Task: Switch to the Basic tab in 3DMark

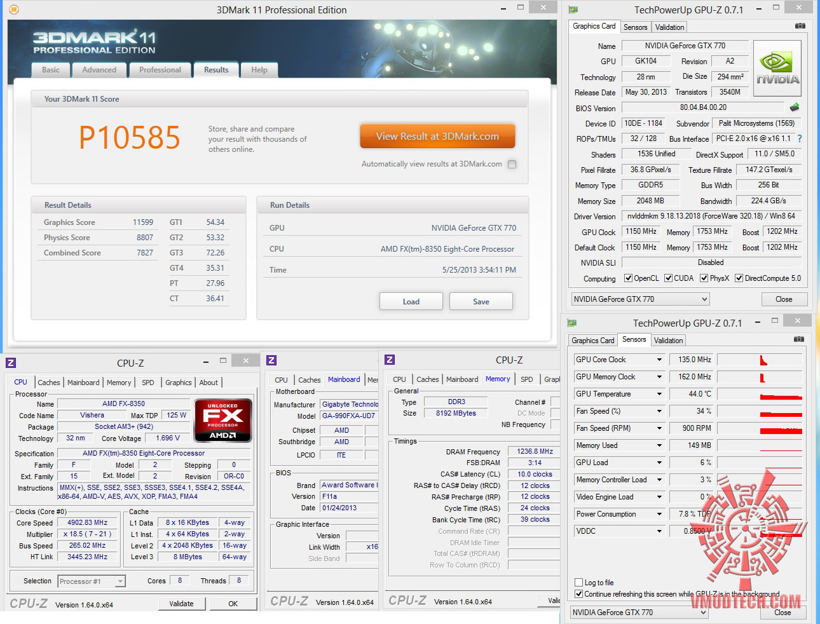Action: point(51,70)
